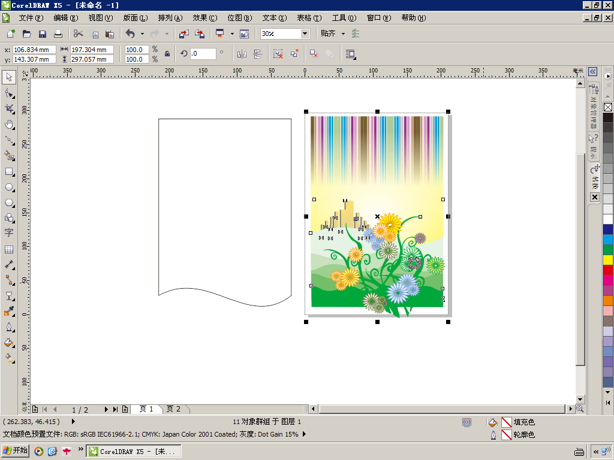Switch to 页 2 tab
The height and width of the screenshot is (460, 614).
tap(173, 409)
